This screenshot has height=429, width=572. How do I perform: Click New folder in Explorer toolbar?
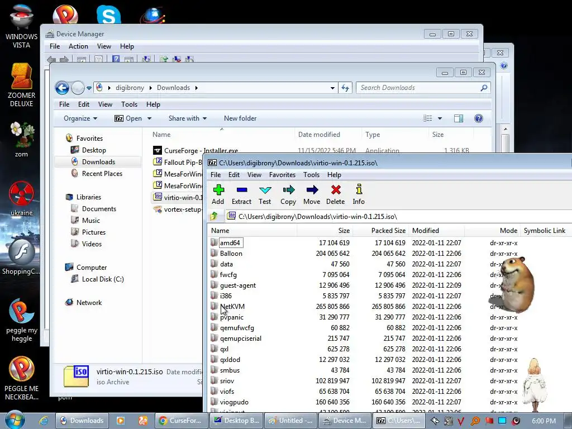[240, 118]
